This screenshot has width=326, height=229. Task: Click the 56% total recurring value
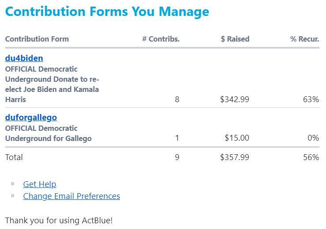pyautogui.click(x=311, y=157)
